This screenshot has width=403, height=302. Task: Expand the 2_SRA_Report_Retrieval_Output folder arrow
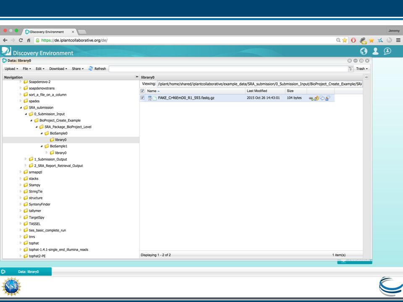[x=26, y=165]
